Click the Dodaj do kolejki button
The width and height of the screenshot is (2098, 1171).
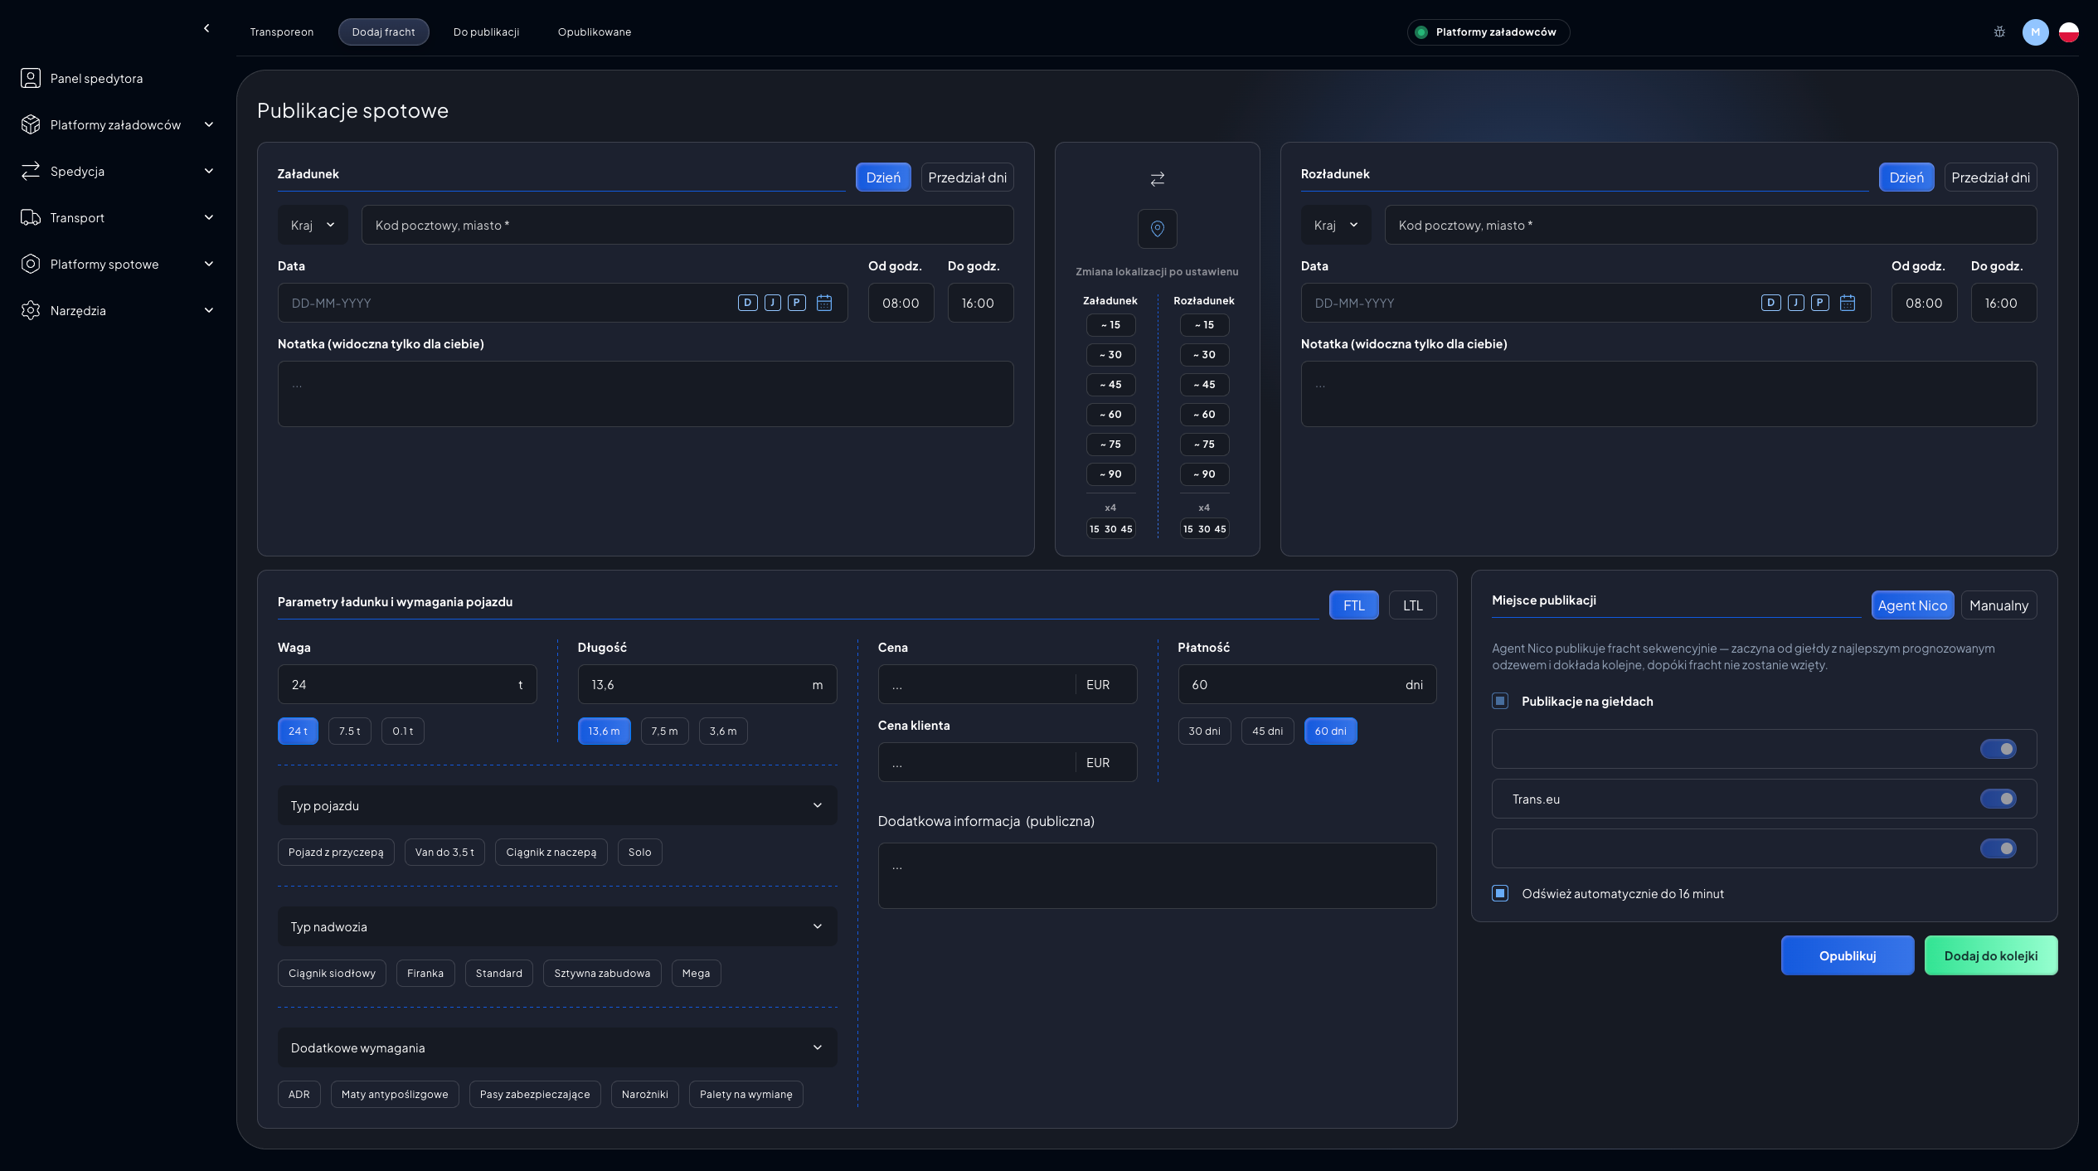tap(1991, 955)
